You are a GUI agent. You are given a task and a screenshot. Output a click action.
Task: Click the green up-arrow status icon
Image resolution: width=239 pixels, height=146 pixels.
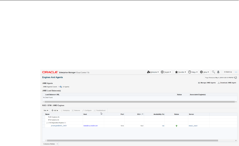(x=176, y=126)
